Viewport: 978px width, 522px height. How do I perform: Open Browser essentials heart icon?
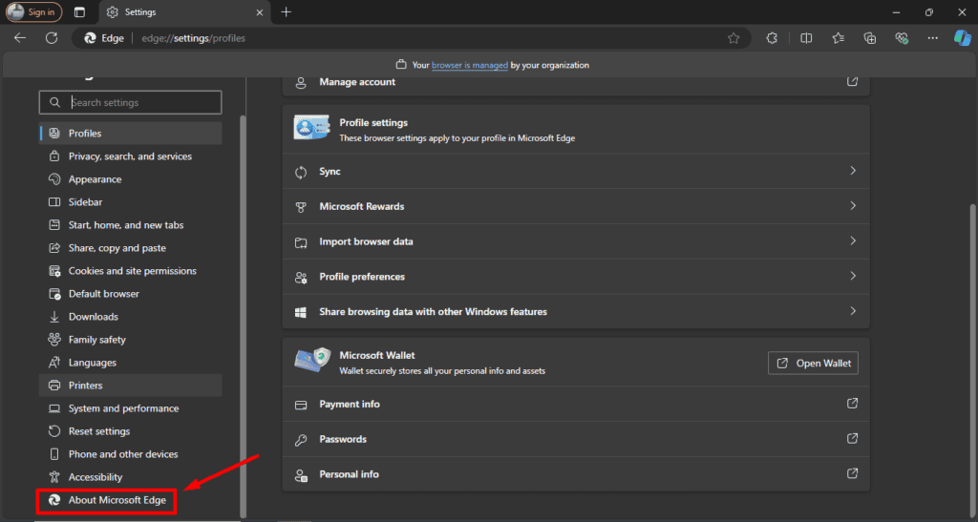(x=901, y=38)
